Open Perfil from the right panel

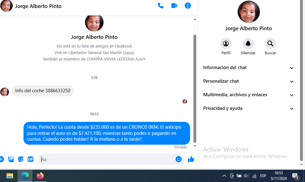(226, 43)
